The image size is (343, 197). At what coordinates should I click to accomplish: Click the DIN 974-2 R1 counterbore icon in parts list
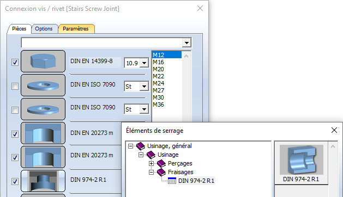pos(43,181)
